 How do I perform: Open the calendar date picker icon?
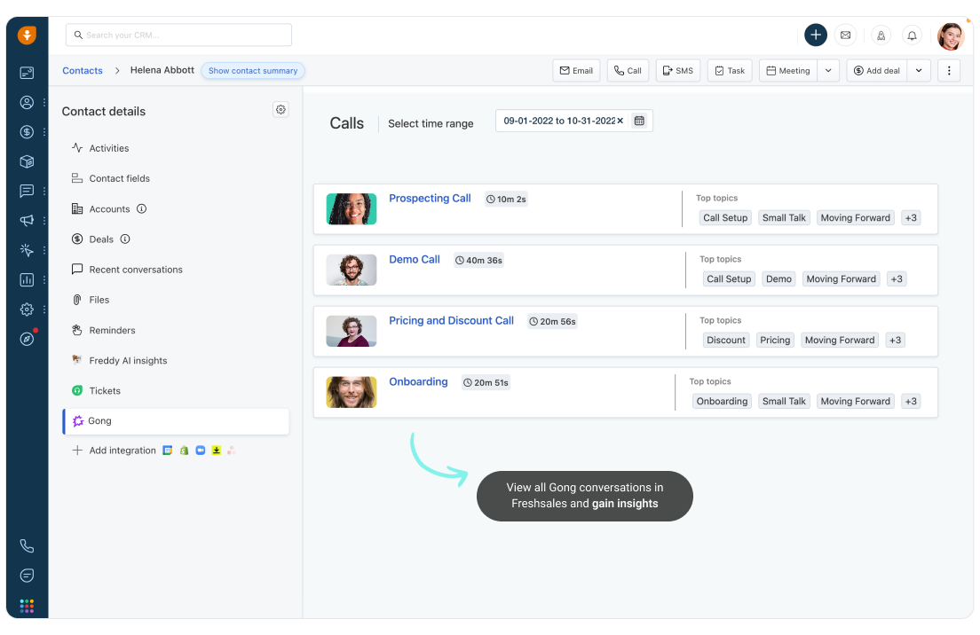coord(639,121)
